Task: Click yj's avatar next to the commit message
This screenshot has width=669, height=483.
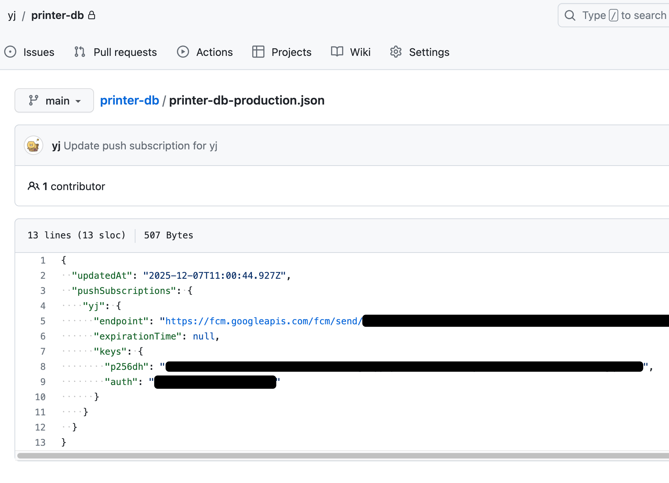Action: point(33,145)
